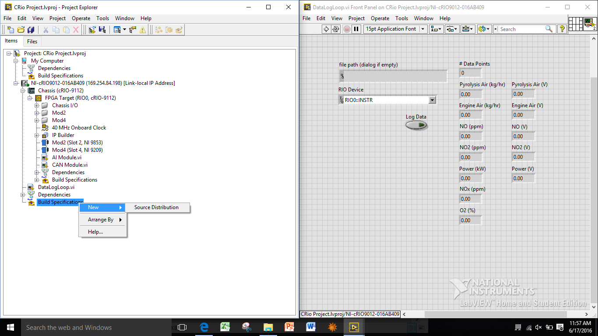Click Windows Start button
The image size is (598, 336).
click(10, 327)
